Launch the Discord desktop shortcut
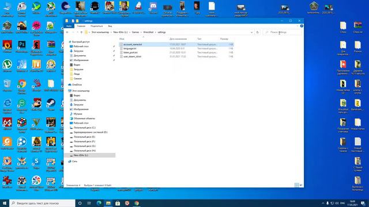Screen dimensions: 369x207 click(153, 8)
